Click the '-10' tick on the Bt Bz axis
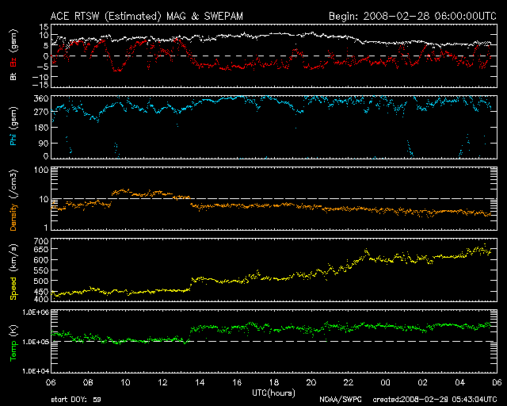Image resolution: width=507 pixels, height=406 pixels. pyautogui.click(x=40, y=77)
